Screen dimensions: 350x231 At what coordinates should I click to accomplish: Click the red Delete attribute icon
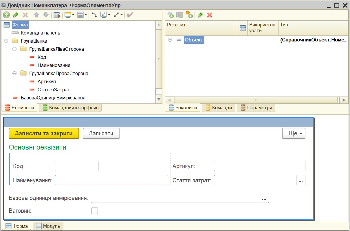[x=210, y=15]
